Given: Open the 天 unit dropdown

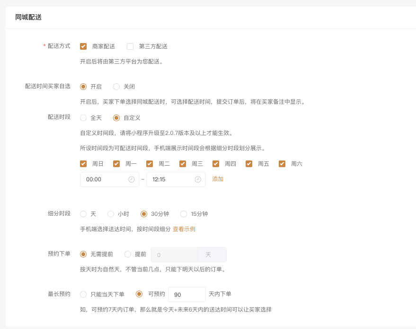Looking at the screenshot, I should [x=212, y=255].
